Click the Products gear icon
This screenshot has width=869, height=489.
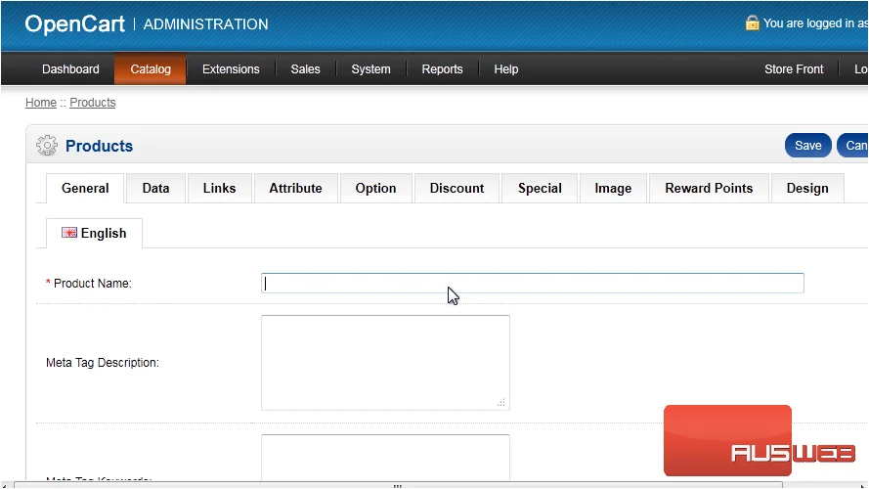pos(47,146)
